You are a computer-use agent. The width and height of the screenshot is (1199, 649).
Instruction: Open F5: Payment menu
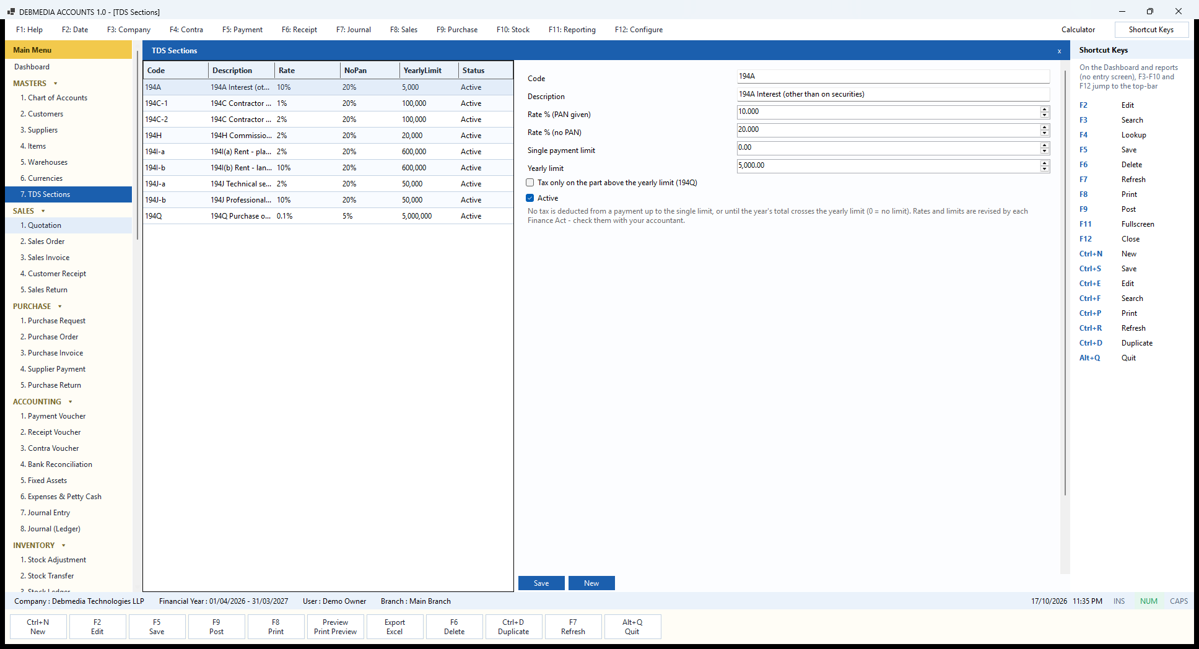coord(242,30)
